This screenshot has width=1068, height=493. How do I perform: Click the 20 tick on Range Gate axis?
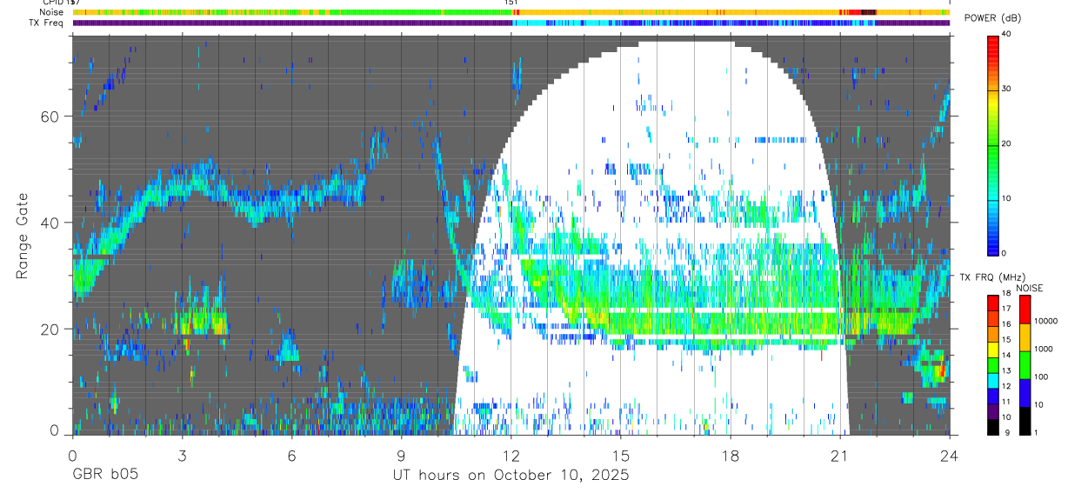pyautogui.click(x=51, y=329)
